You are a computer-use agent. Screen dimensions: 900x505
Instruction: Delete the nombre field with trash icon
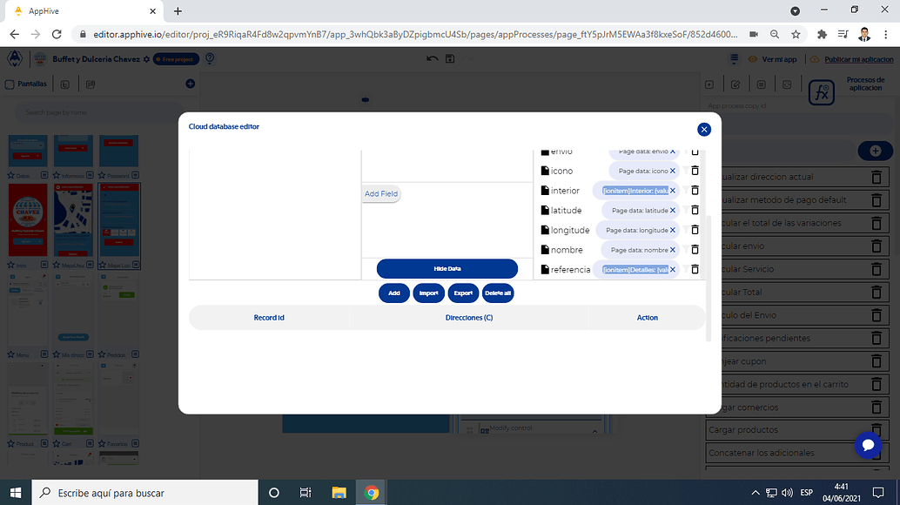pyautogui.click(x=695, y=250)
